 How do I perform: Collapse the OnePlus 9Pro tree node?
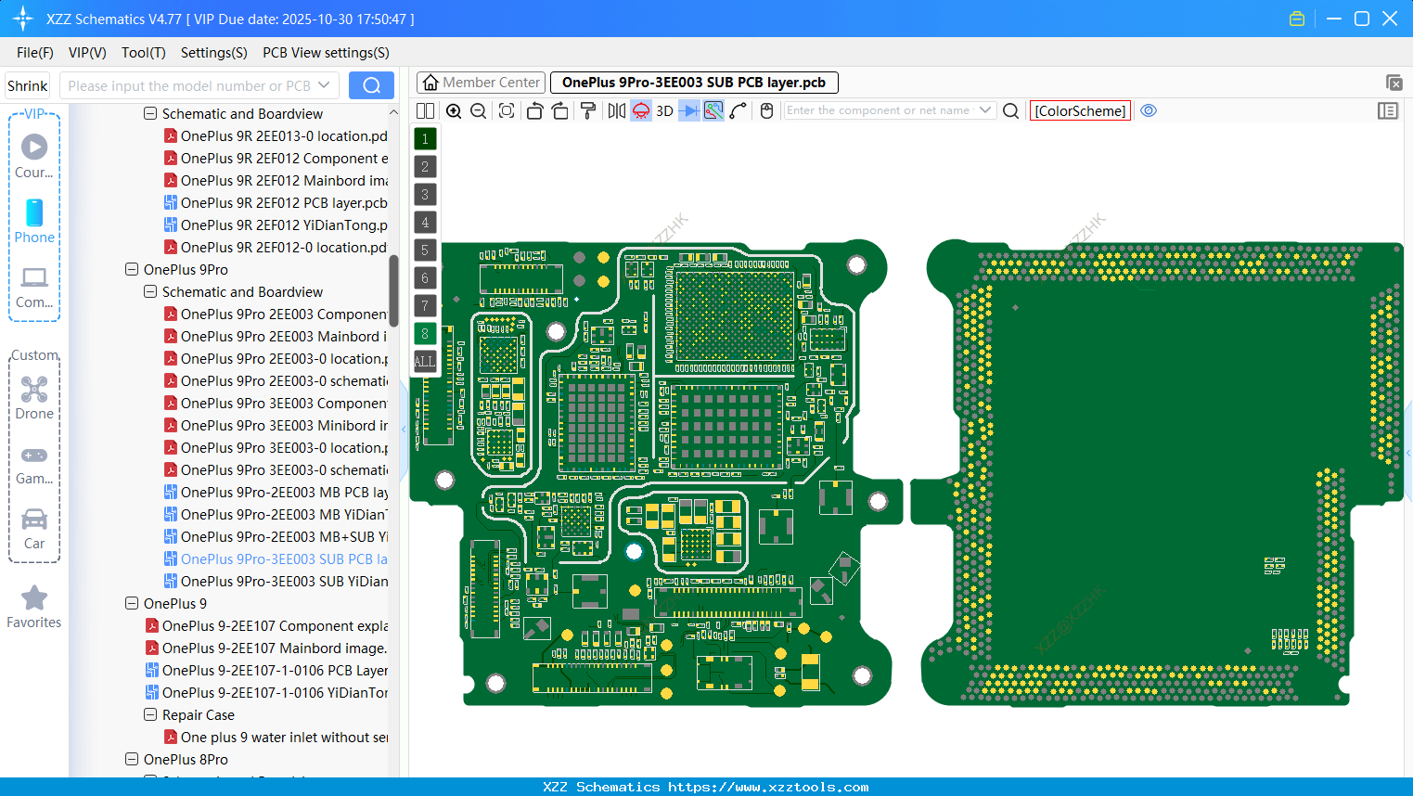point(131,269)
